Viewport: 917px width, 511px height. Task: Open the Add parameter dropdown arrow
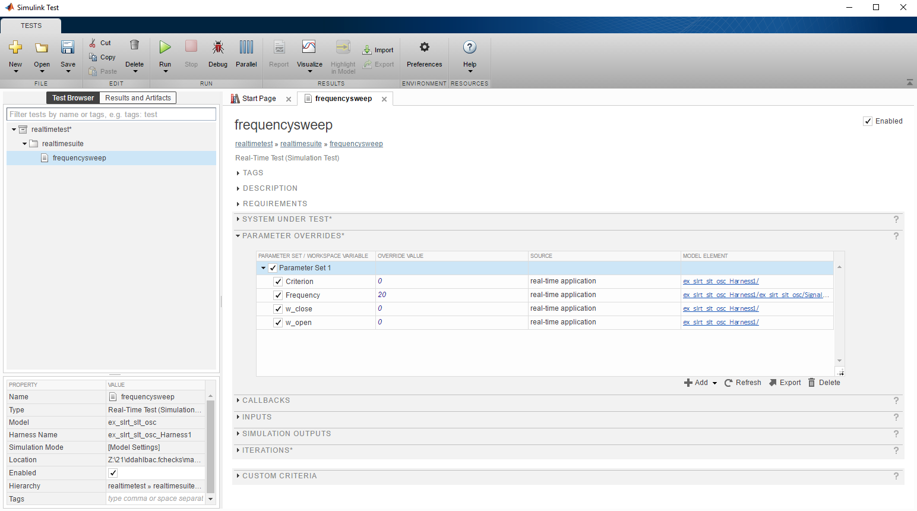(x=714, y=383)
